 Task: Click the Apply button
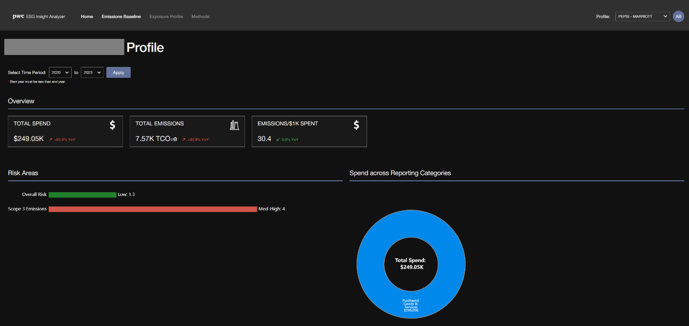[119, 73]
